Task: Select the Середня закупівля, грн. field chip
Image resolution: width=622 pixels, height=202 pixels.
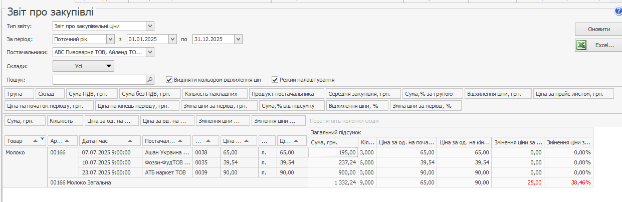Action: click(x=363, y=94)
